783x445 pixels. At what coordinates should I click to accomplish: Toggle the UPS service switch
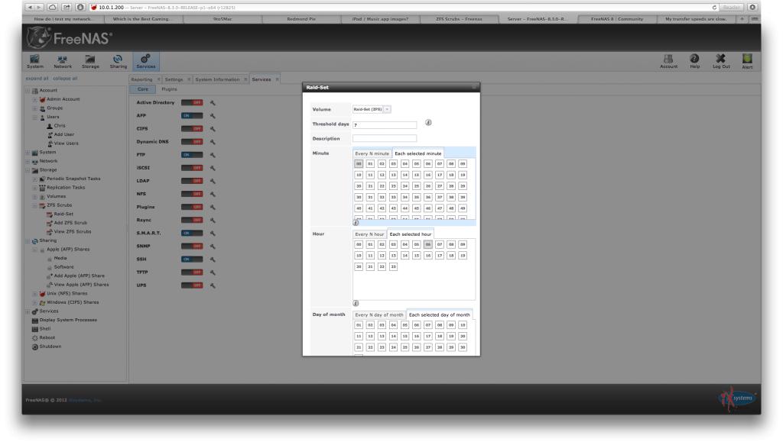tap(192, 285)
